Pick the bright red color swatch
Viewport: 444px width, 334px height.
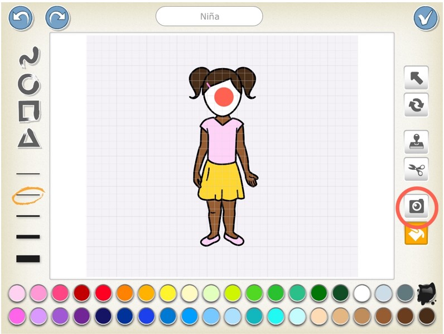tap(103, 293)
